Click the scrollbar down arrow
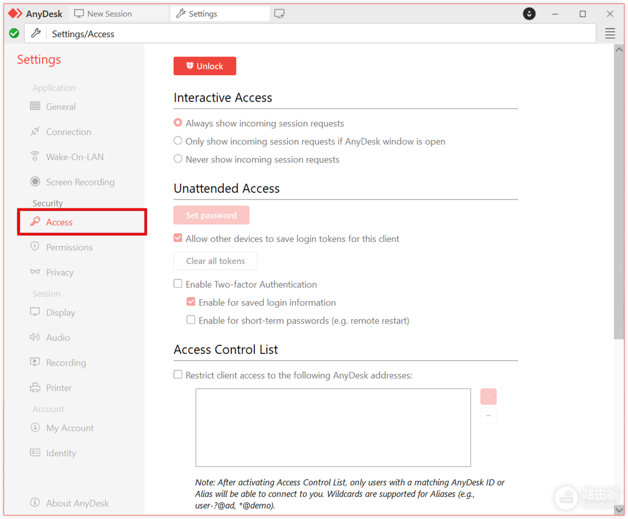 click(x=619, y=511)
